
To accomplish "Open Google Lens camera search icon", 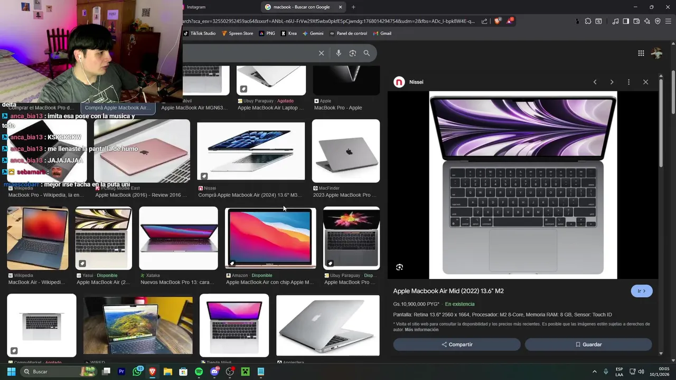I will coord(353,53).
